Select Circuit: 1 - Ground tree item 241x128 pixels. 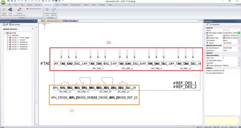click(x=18, y=40)
